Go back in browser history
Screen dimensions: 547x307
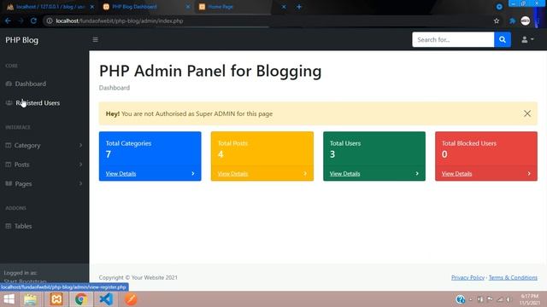click(8, 20)
